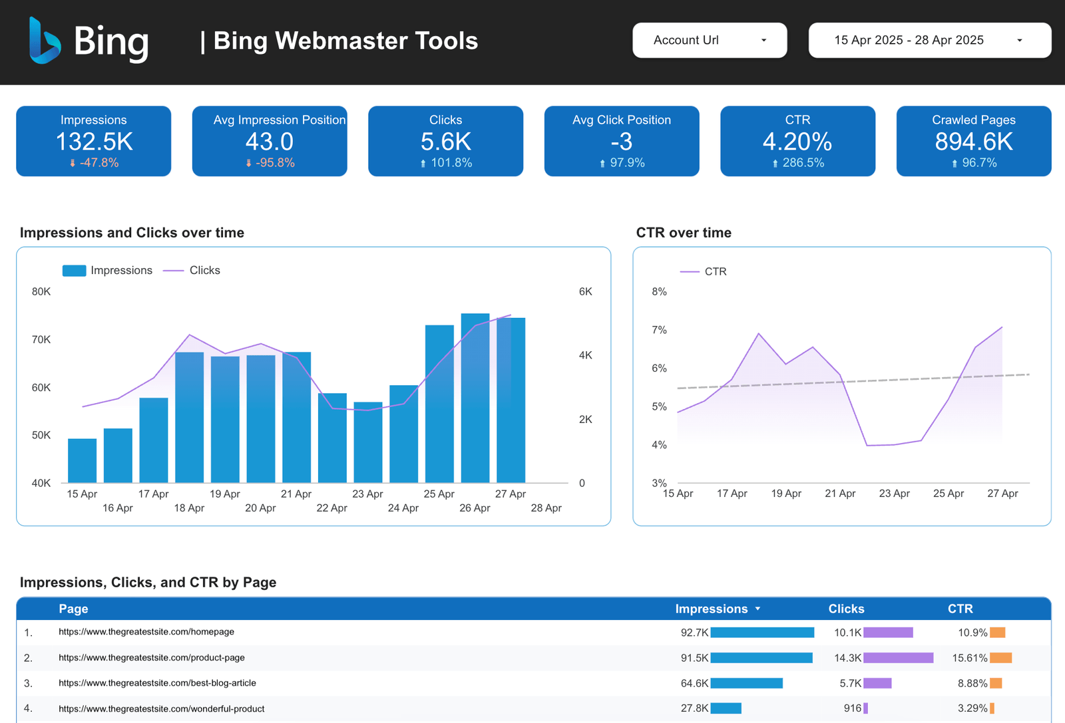Select the Avg Click Position scorecard
The height and width of the screenshot is (723, 1065).
tap(622, 141)
